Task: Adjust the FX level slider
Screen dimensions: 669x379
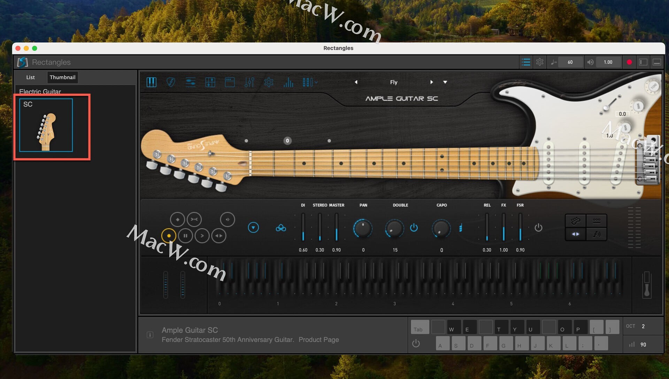Action: [x=503, y=227]
